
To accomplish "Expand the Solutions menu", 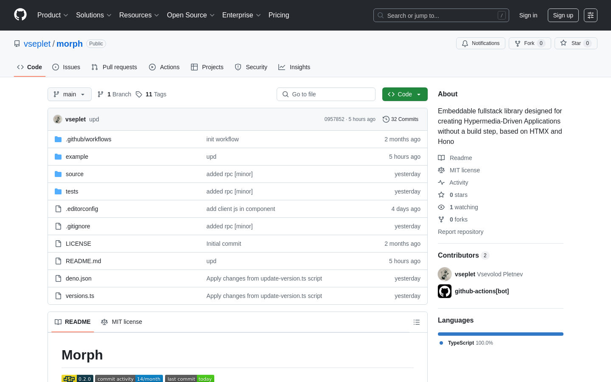I will (x=94, y=15).
